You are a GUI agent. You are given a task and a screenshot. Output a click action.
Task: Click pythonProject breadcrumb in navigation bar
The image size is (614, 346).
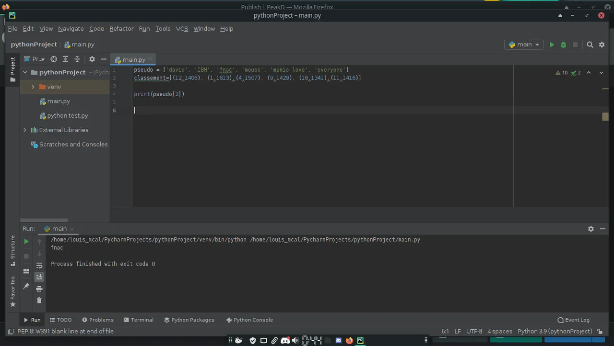click(x=34, y=44)
